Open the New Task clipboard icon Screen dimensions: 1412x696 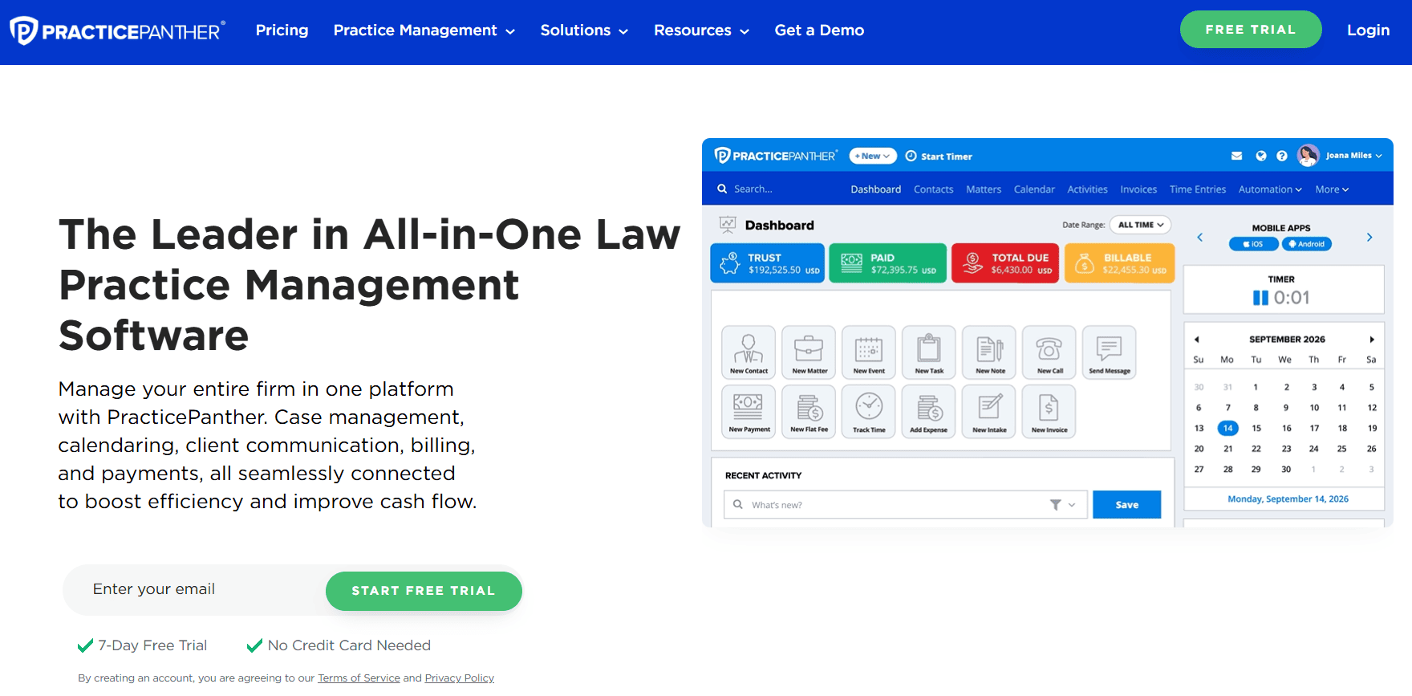[x=929, y=352]
